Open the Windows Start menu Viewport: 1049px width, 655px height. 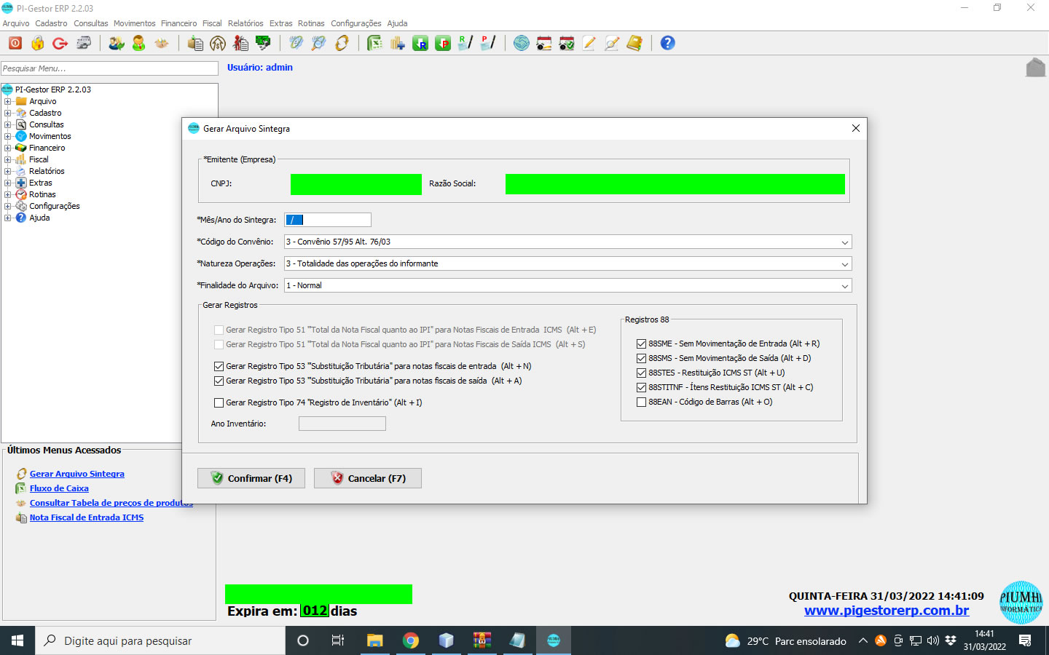(17, 640)
